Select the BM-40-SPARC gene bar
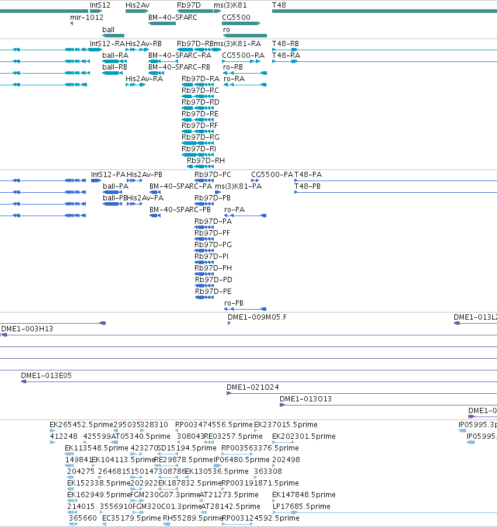This screenshot has width=497, height=527. [x=162, y=23]
